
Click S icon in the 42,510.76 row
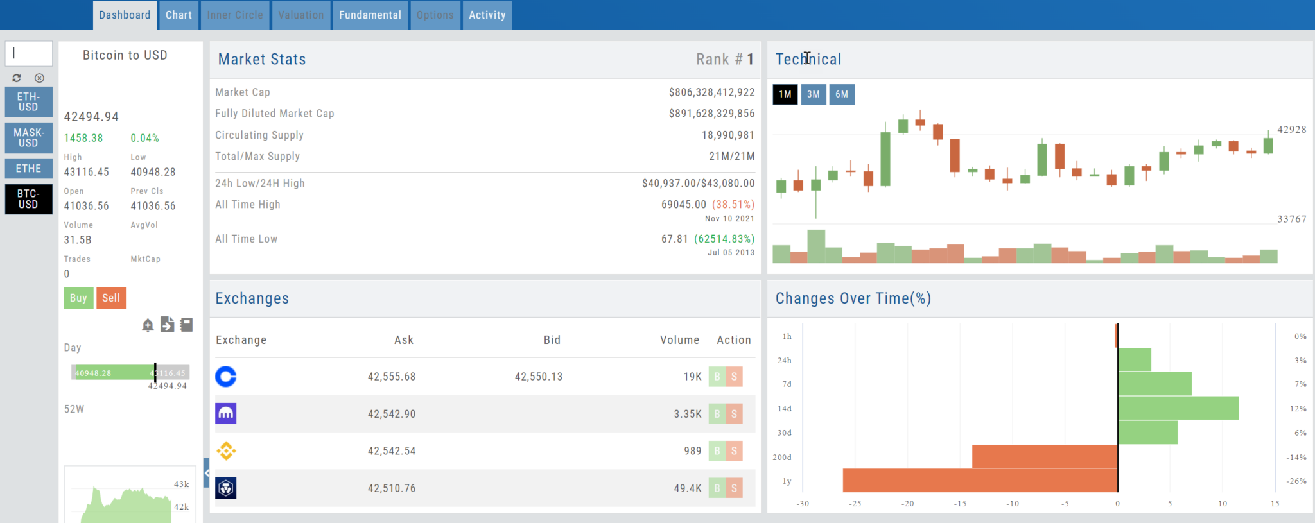tap(735, 488)
